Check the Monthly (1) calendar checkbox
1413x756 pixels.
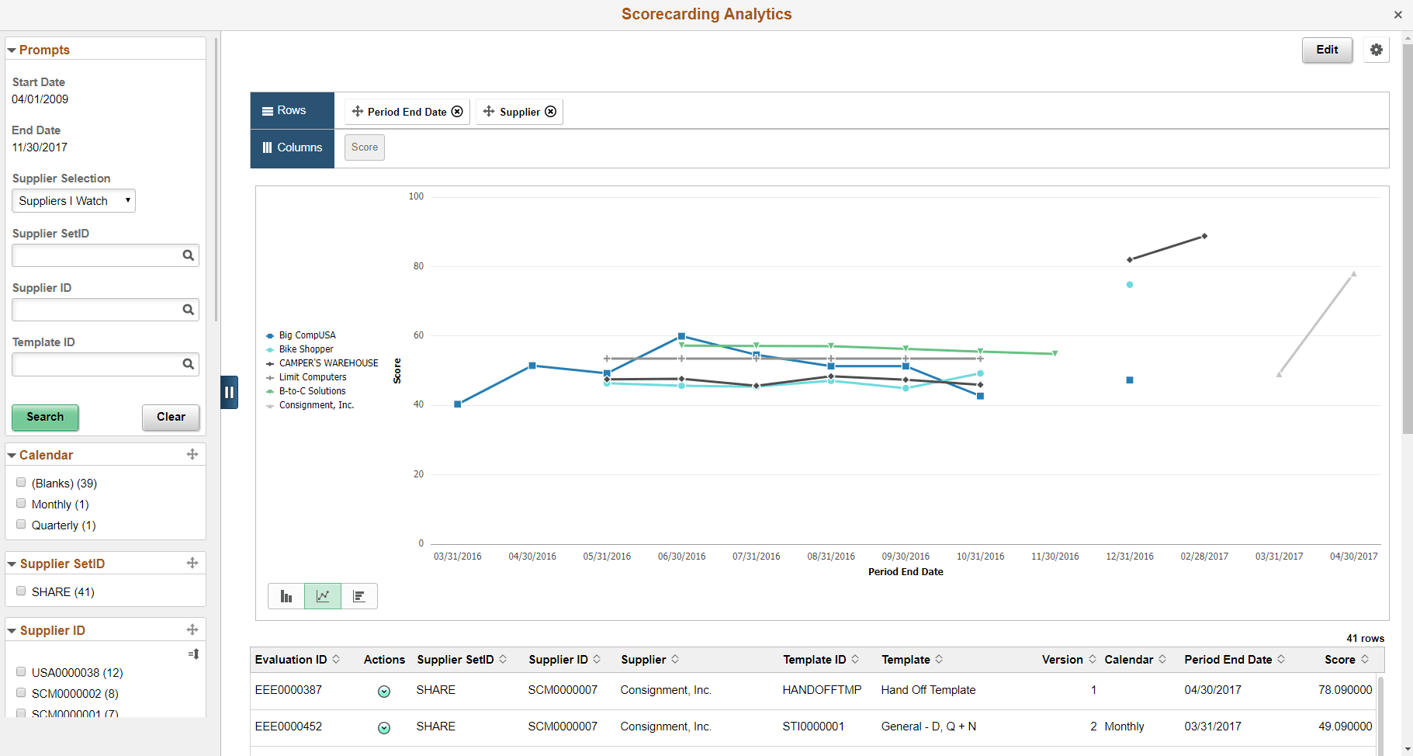point(21,503)
